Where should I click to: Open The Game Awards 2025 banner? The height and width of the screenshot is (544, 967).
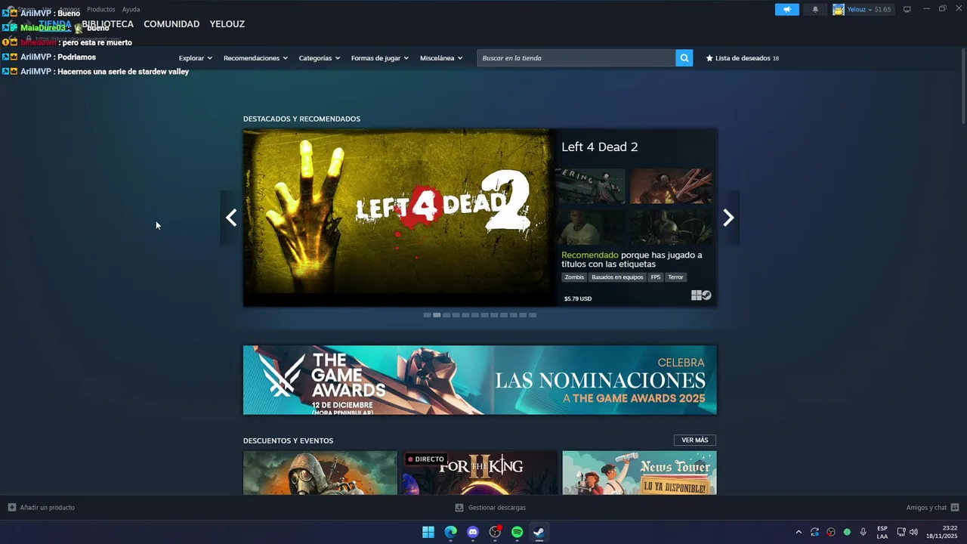[480, 380]
